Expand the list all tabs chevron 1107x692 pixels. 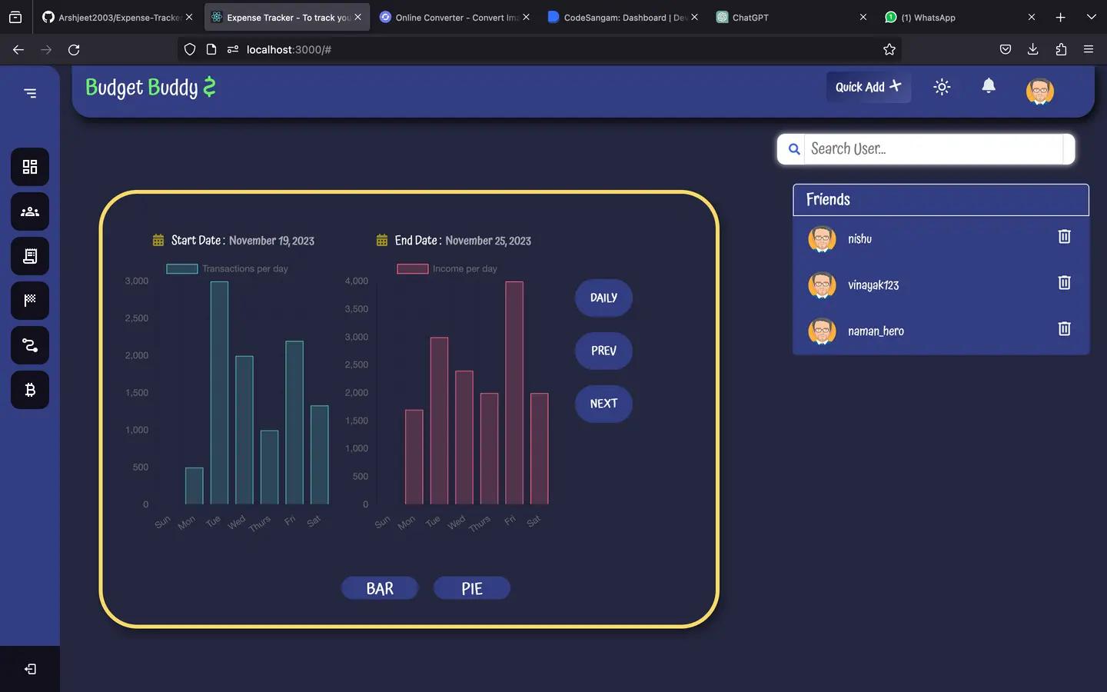1091,17
